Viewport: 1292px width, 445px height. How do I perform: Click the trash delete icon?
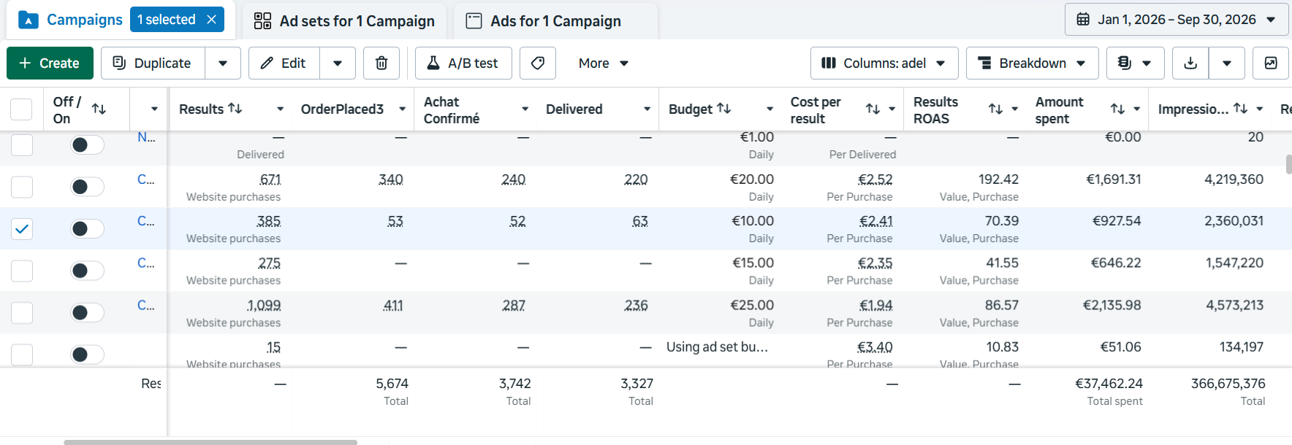point(381,63)
